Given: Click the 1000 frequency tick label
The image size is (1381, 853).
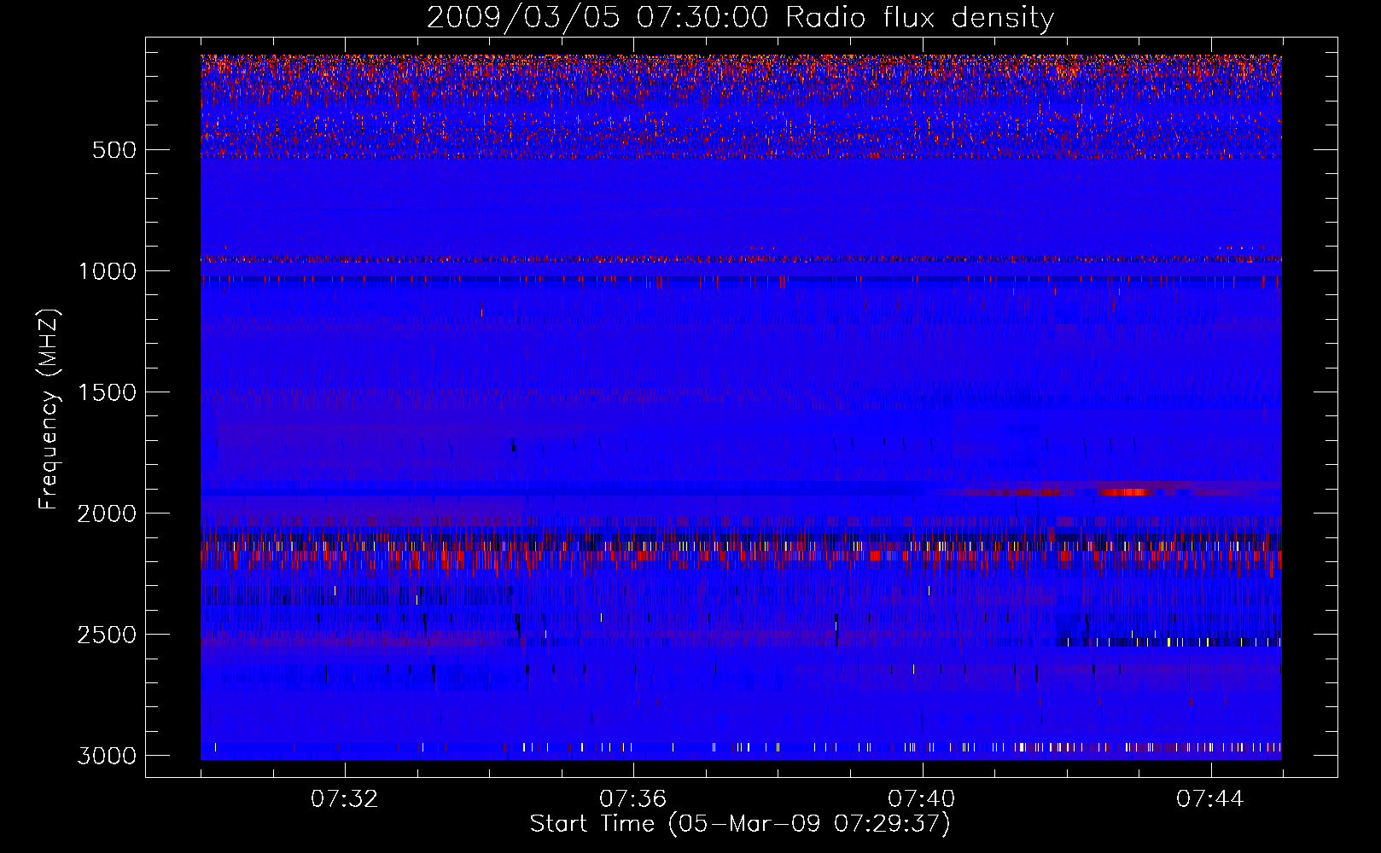Looking at the screenshot, I should pos(108,271).
